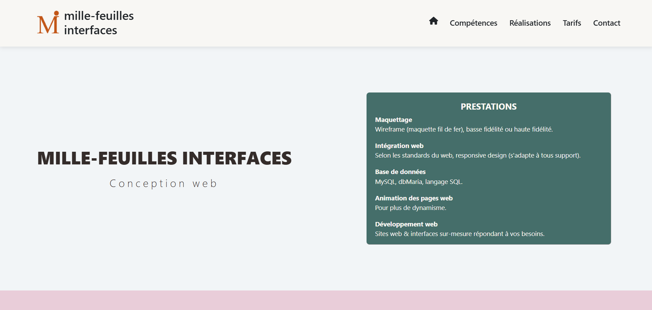Open the Réalisations page
The image size is (652, 310).
[530, 23]
